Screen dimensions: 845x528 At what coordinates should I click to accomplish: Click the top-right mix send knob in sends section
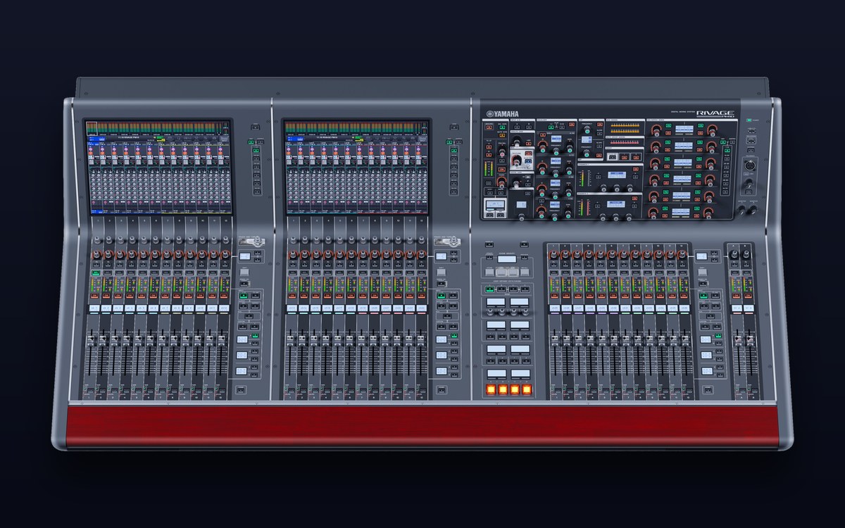click(713, 130)
